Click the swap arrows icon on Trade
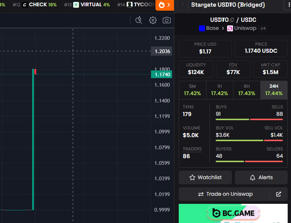Screen dimensions: 291x223 pyautogui.click(x=201, y=194)
